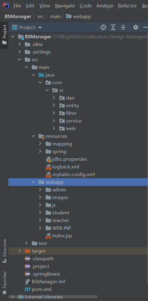Toggle the Favorites tool window tab

coord(4,283)
